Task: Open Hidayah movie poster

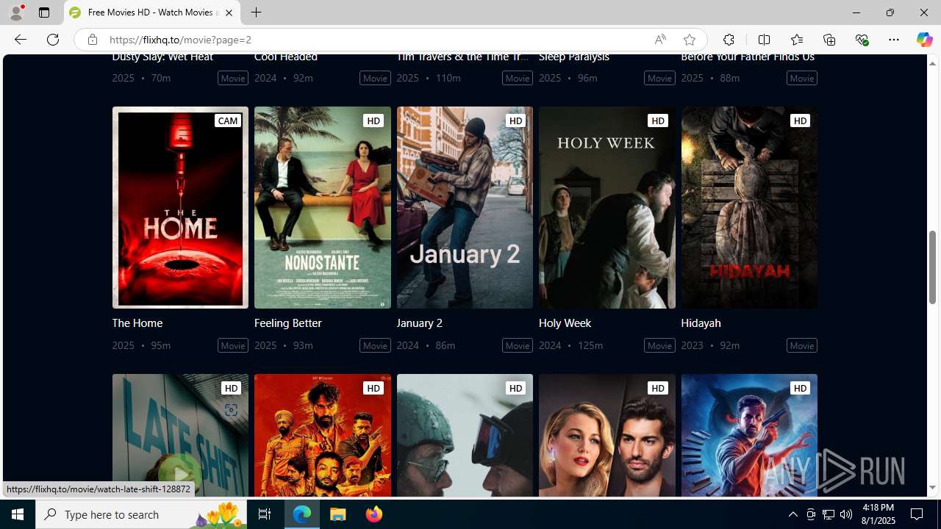Action: [749, 207]
